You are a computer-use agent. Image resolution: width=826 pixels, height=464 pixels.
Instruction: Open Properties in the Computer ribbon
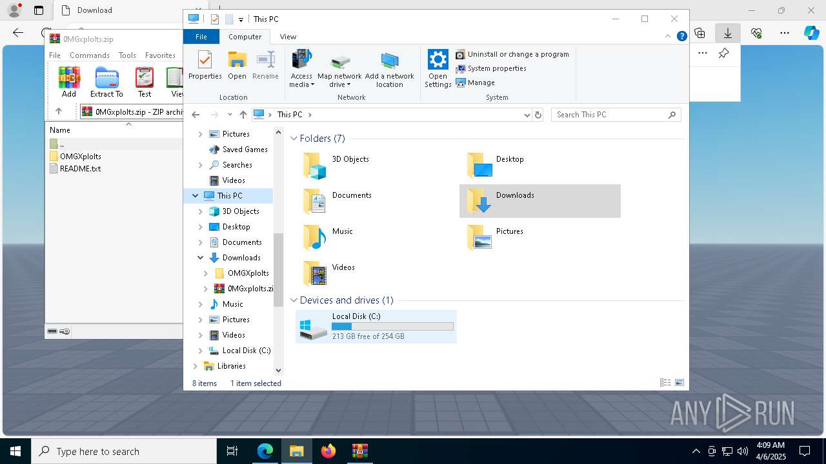pyautogui.click(x=205, y=66)
